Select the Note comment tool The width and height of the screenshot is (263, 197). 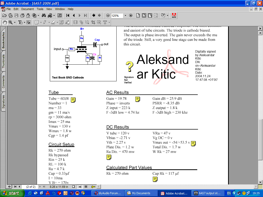coord(37,22)
